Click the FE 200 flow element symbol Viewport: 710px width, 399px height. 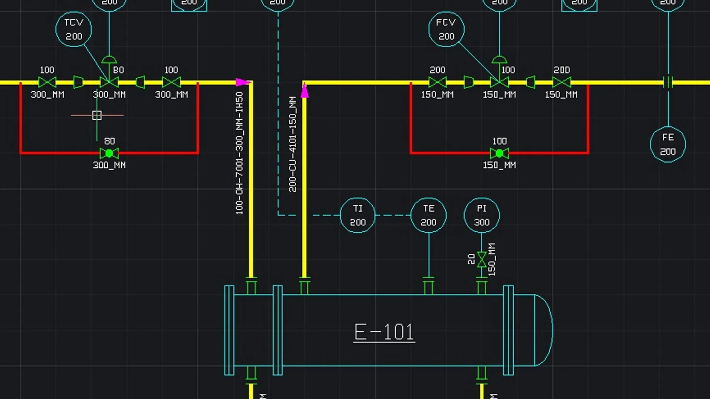[x=667, y=145]
